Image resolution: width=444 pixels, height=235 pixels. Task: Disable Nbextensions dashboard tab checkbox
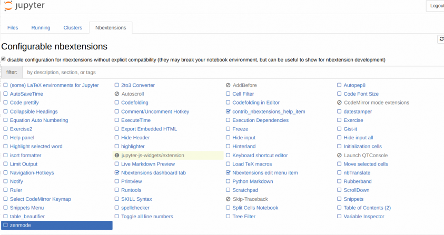(x=117, y=172)
